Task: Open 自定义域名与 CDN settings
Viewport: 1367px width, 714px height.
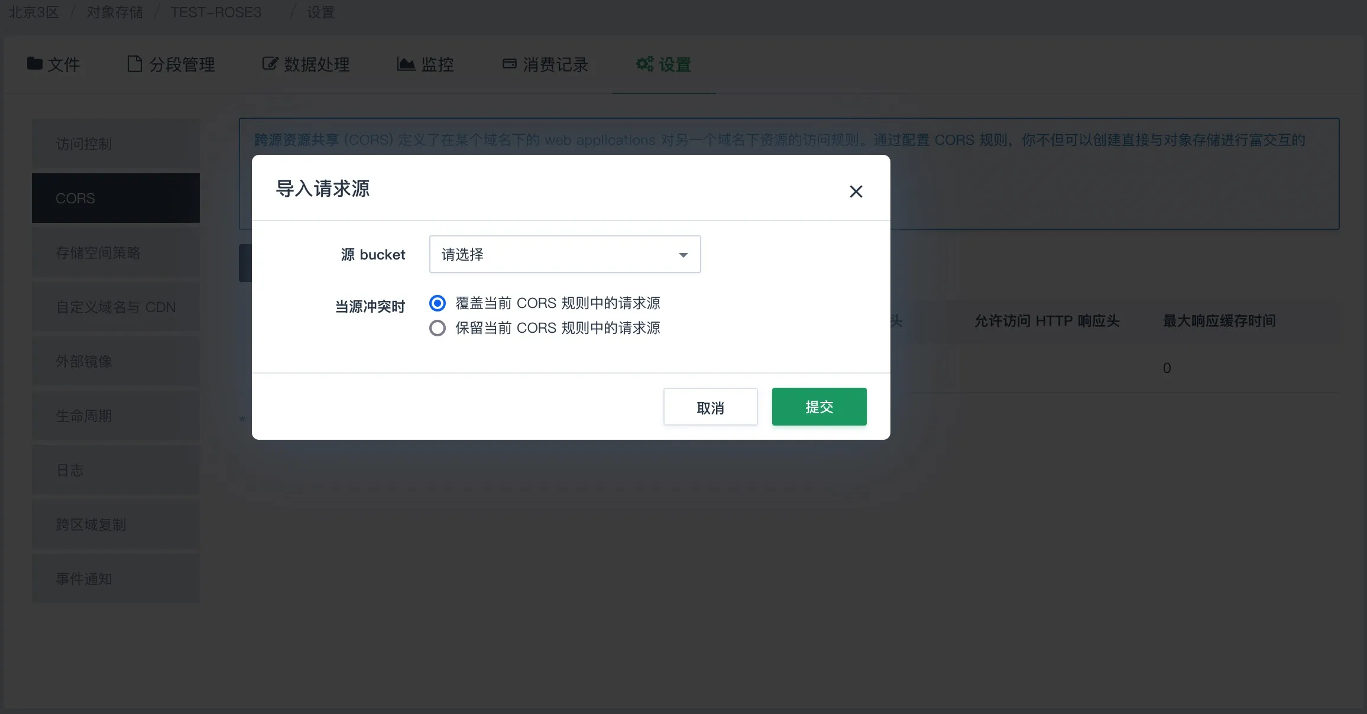Action: click(116, 307)
